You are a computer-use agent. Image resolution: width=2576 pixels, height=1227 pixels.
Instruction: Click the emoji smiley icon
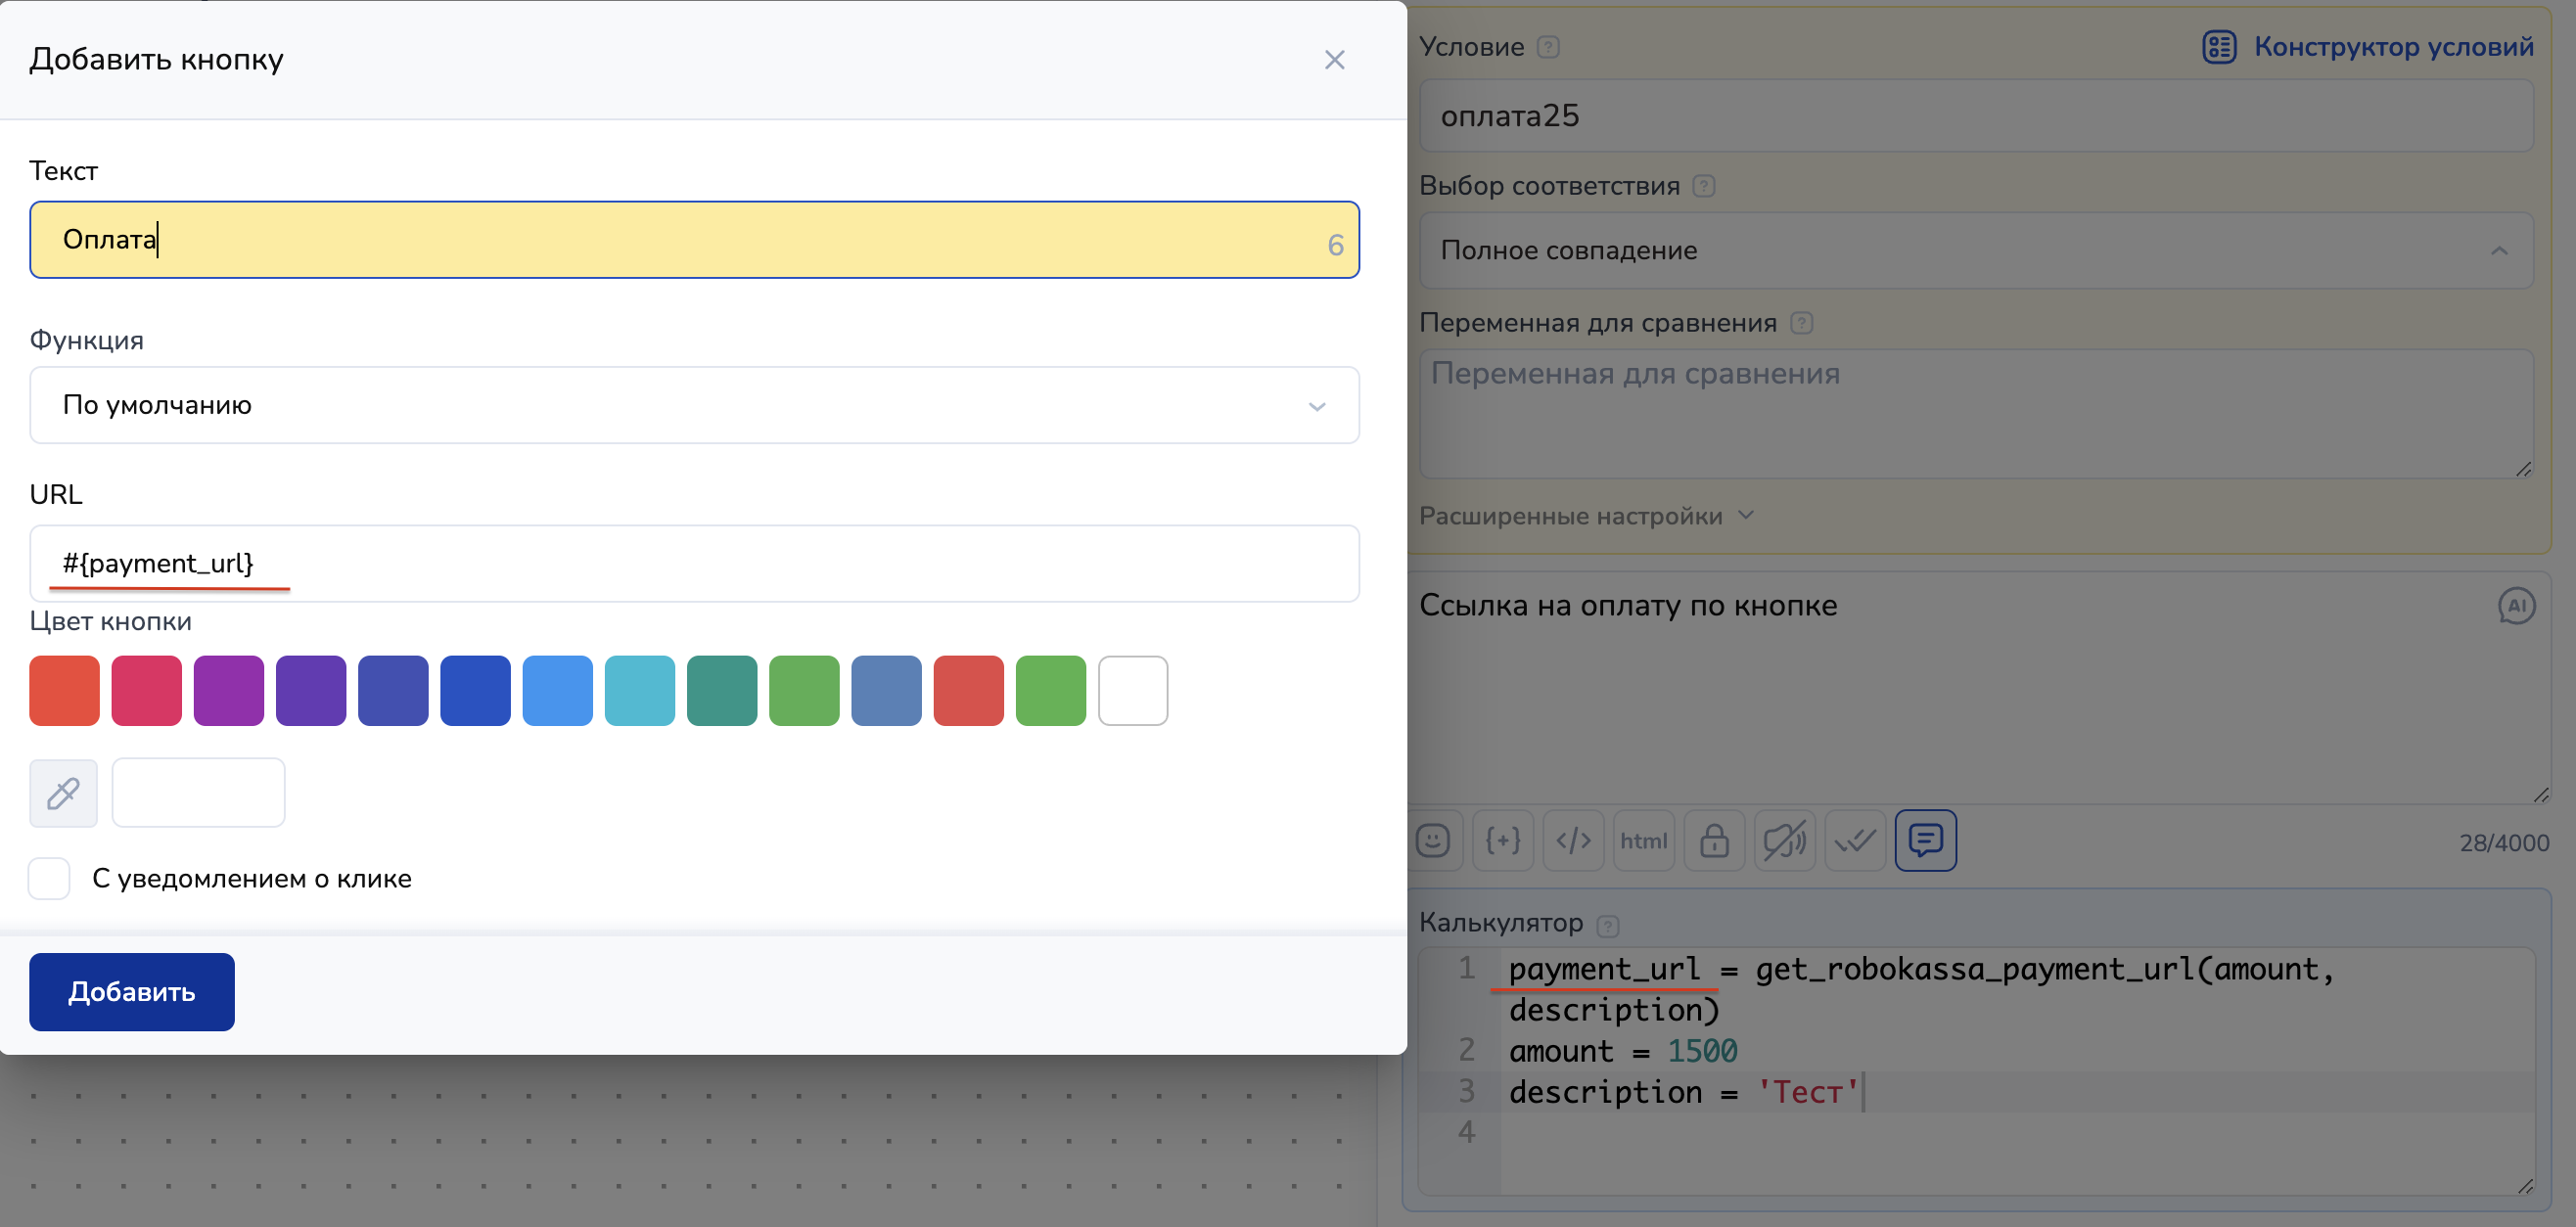1433,840
